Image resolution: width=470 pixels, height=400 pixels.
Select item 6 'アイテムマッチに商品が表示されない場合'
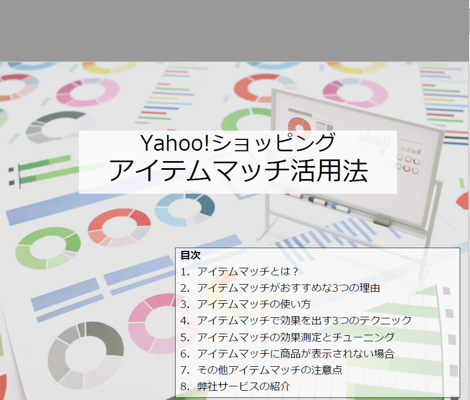[287, 354]
